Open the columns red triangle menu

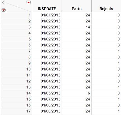(x=28, y=2)
